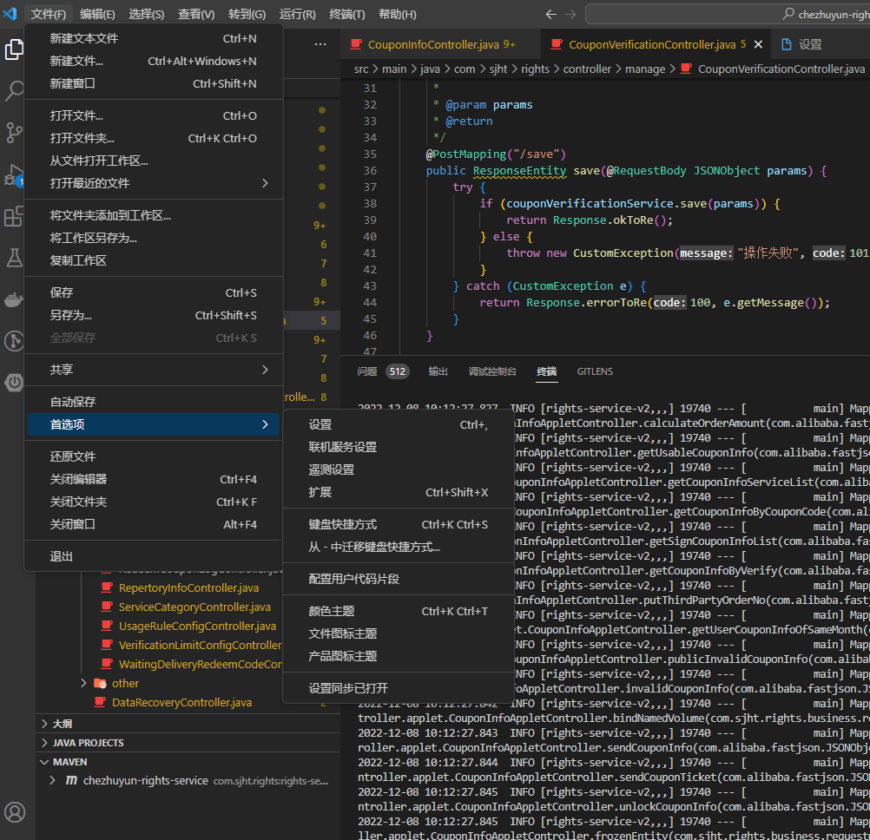870x840 pixels.
Task: Open DataRecoveryController.java in the file tree
Action: [x=181, y=702]
